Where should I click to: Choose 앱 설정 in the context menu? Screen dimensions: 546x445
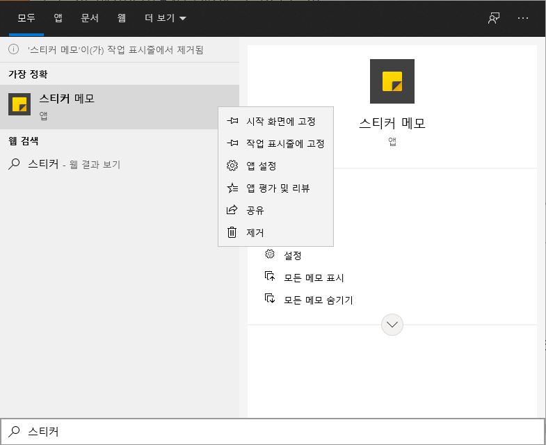point(275,165)
